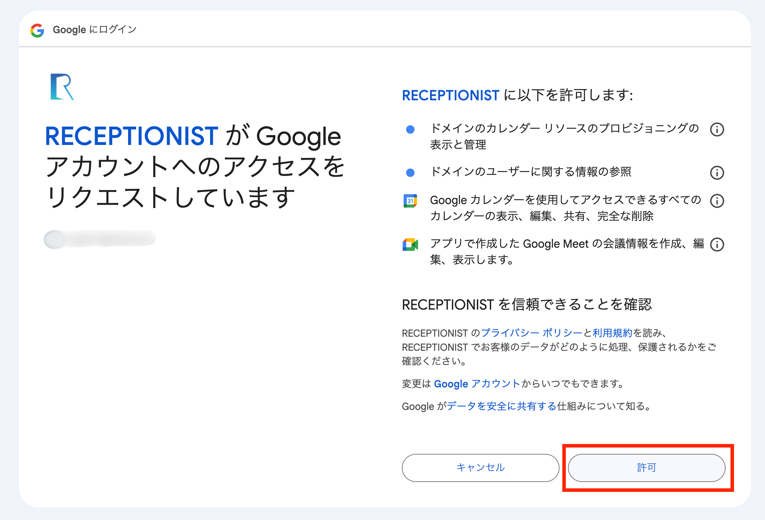Click the Google Calendar icon
Viewport: 765px width, 520px height.
[x=410, y=201]
